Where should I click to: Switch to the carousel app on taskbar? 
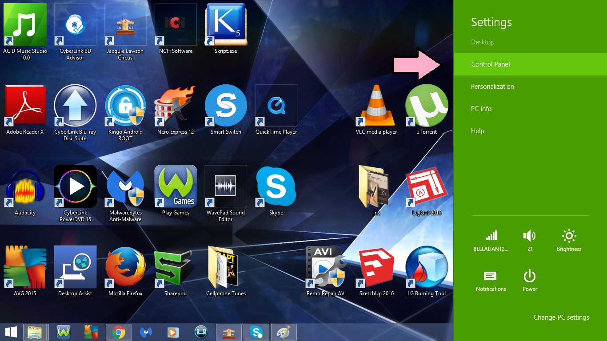pyautogui.click(x=229, y=332)
